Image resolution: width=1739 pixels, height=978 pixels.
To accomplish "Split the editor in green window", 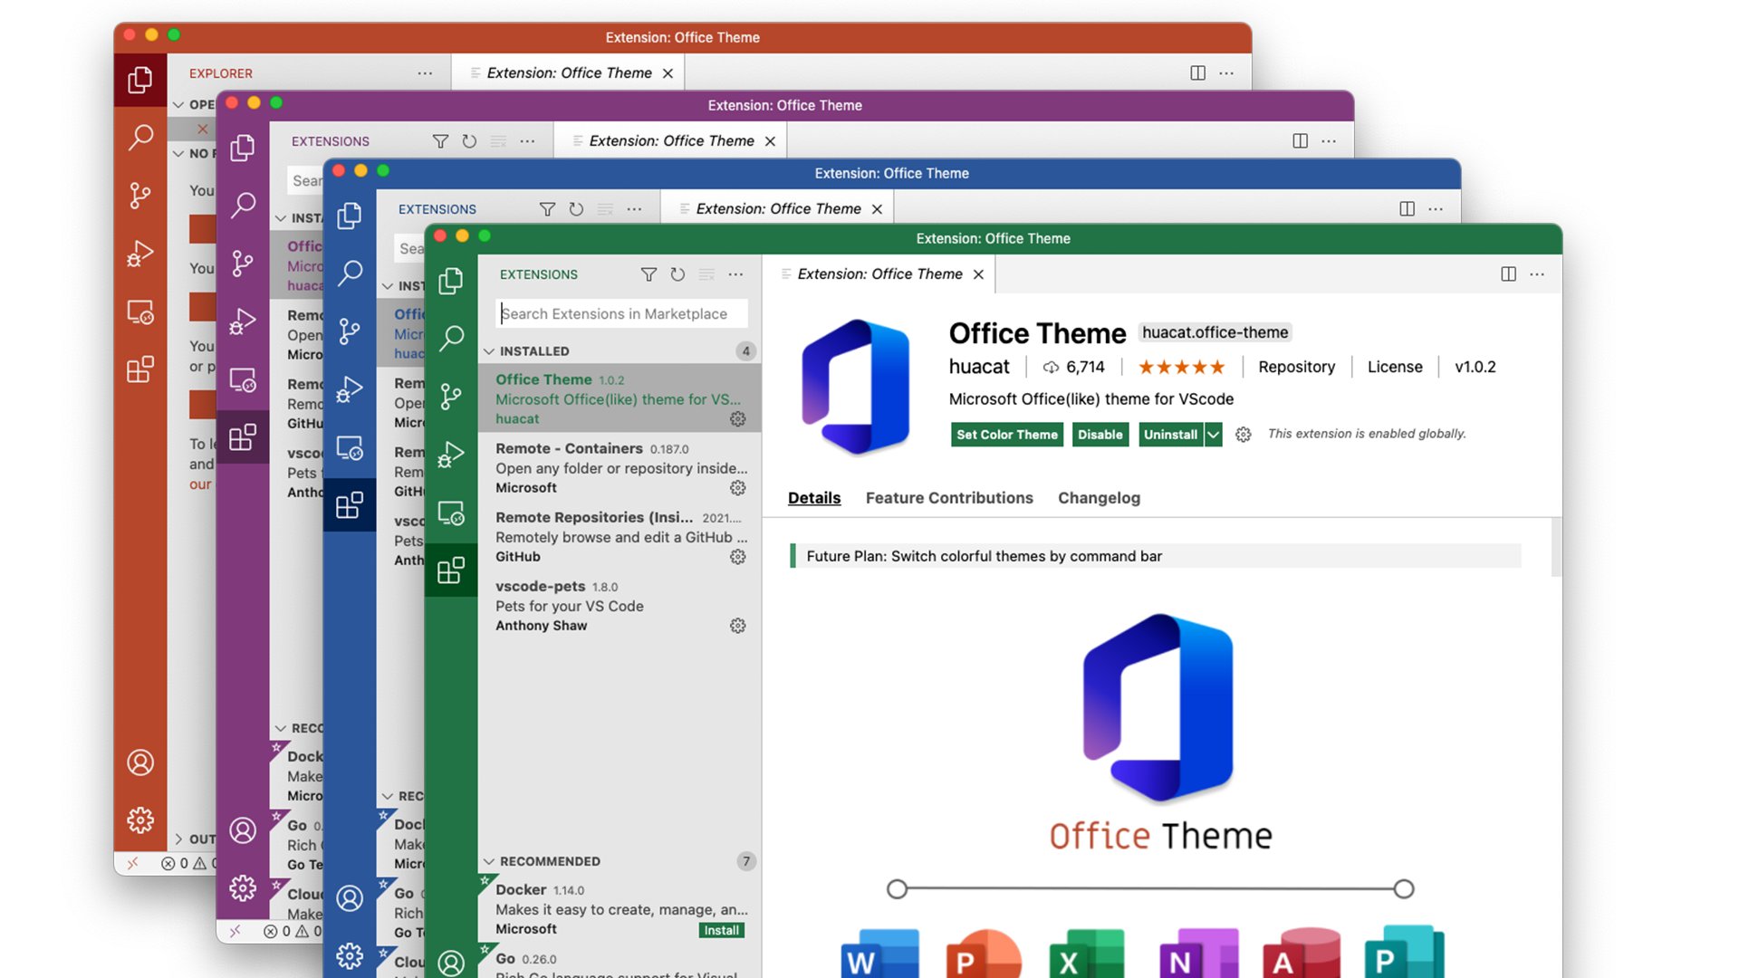I will (1508, 274).
